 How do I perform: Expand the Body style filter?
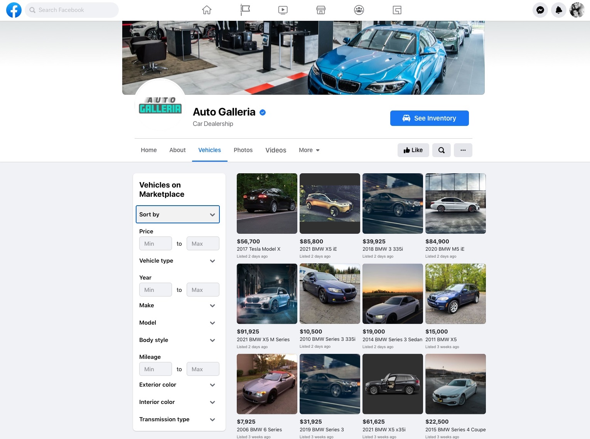pos(178,340)
